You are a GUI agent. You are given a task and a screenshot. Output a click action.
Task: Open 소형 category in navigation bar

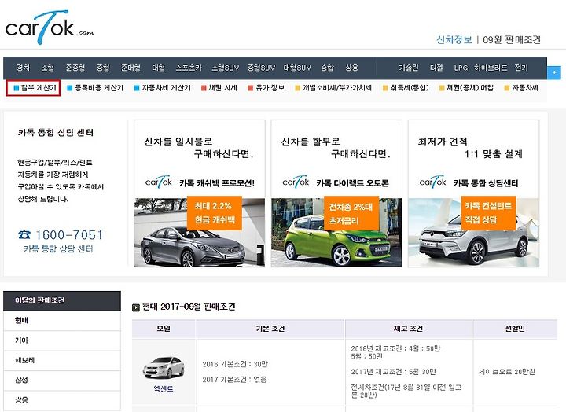[x=47, y=68]
